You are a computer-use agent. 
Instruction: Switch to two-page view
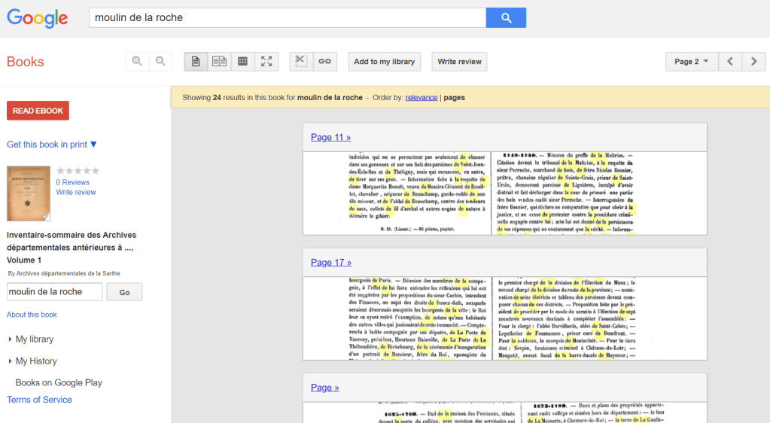(219, 62)
